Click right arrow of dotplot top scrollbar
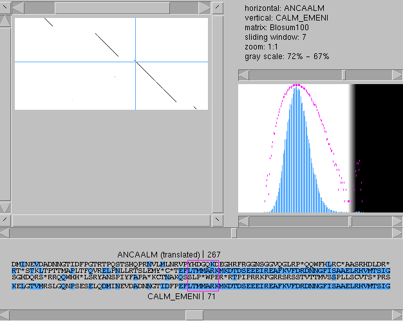 205,8
